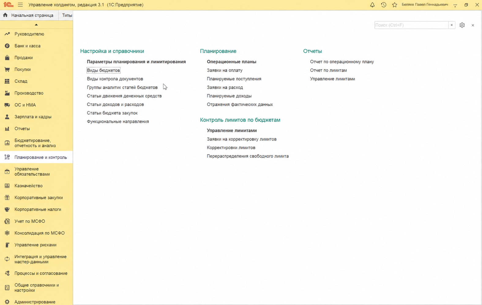Image resolution: width=482 pixels, height=305 pixels.
Task: Open Отчет по лимитам report
Action: [x=328, y=70]
